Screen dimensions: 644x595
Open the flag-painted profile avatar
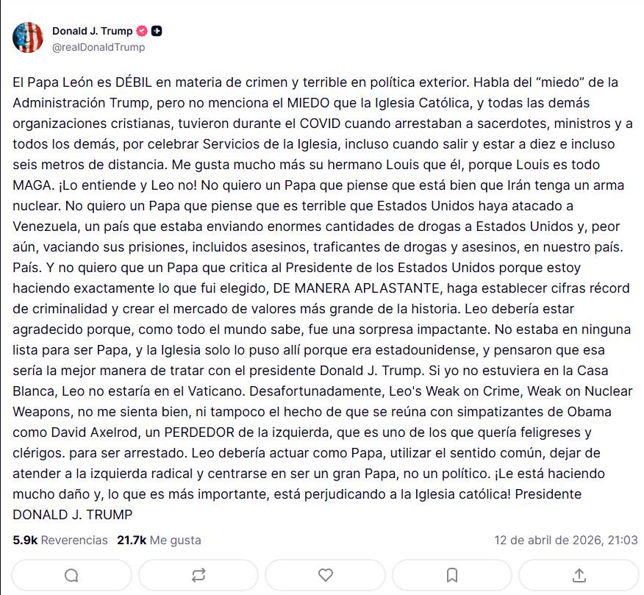pos(28,38)
